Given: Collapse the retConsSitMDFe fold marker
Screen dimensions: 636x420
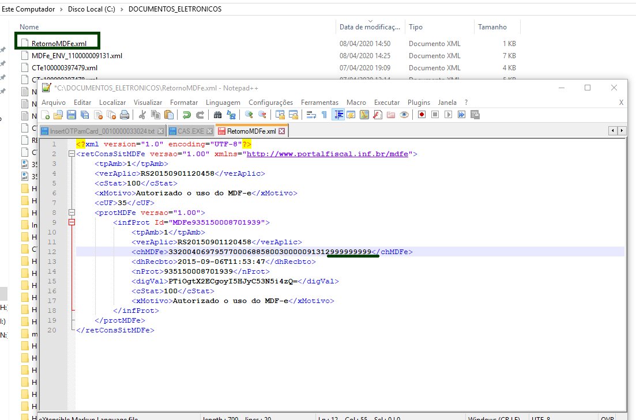Looking at the screenshot, I should click(x=71, y=154).
